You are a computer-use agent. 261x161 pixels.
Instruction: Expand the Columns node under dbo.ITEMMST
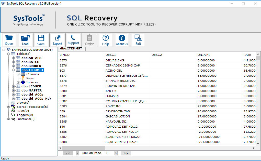point(18,74)
